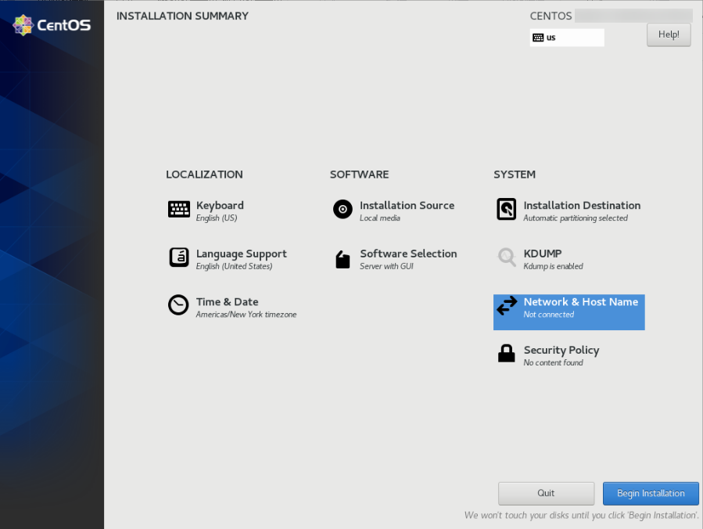Open the Time & Date label
The image size is (703, 529).
pyautogui.click(x=227, y=302)
